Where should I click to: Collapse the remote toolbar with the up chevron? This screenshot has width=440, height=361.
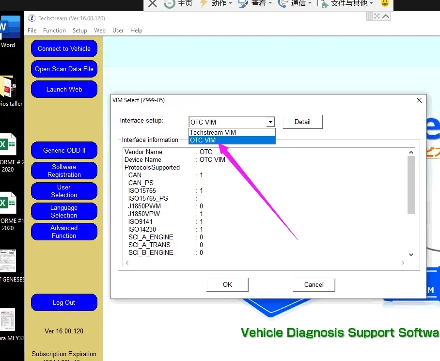[386, 16]
